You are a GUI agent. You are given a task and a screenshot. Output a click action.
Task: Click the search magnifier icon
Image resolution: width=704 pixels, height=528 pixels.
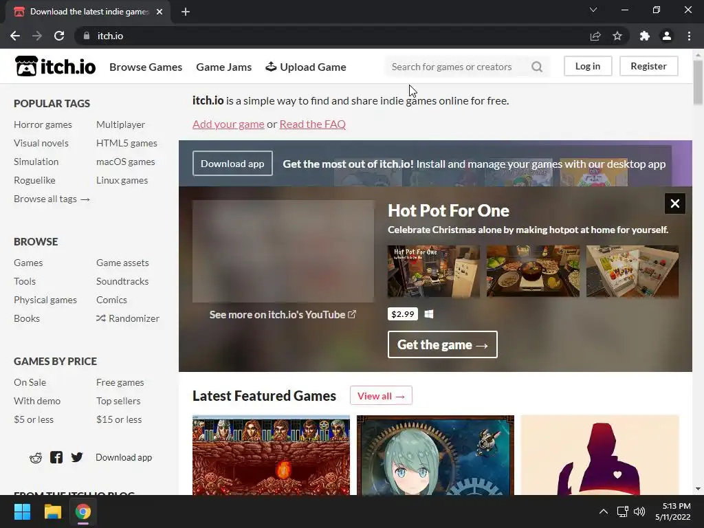point(537,67)
